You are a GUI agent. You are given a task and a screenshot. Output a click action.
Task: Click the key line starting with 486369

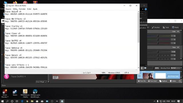tap(26, 14)
